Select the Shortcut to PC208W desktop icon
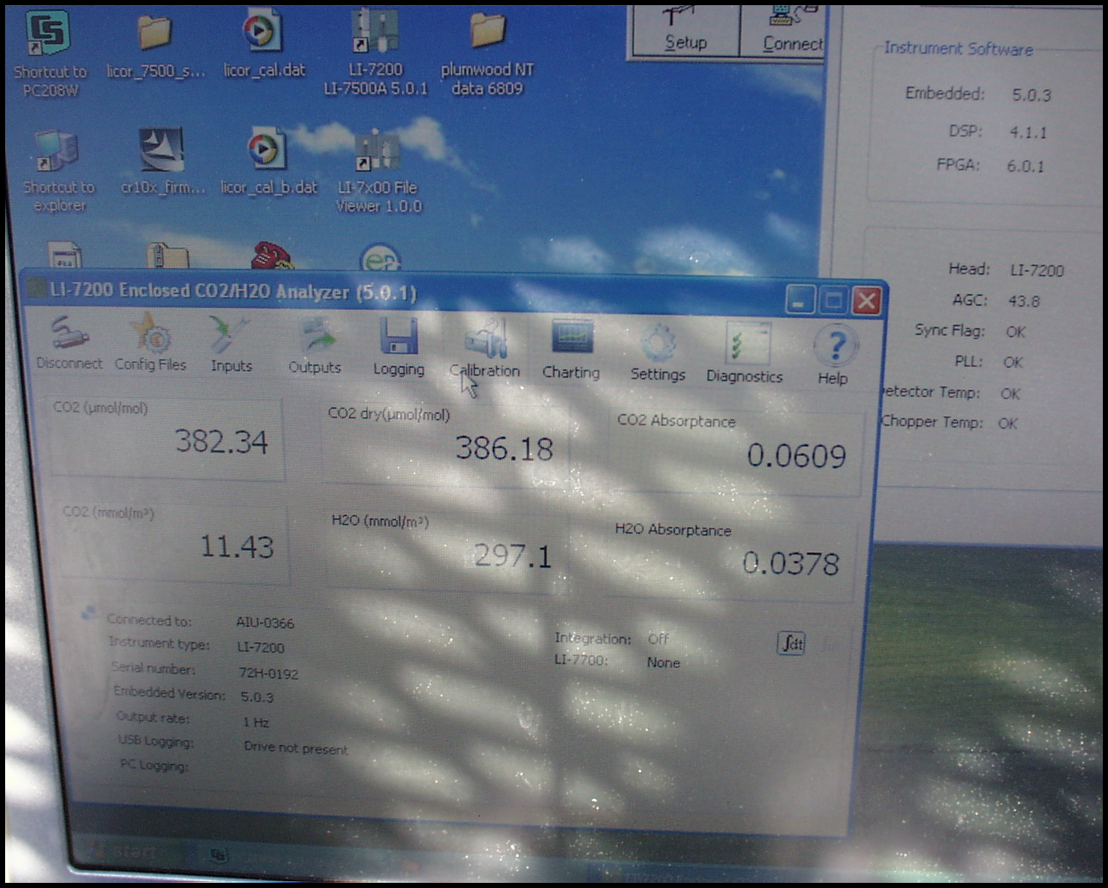 50,53
